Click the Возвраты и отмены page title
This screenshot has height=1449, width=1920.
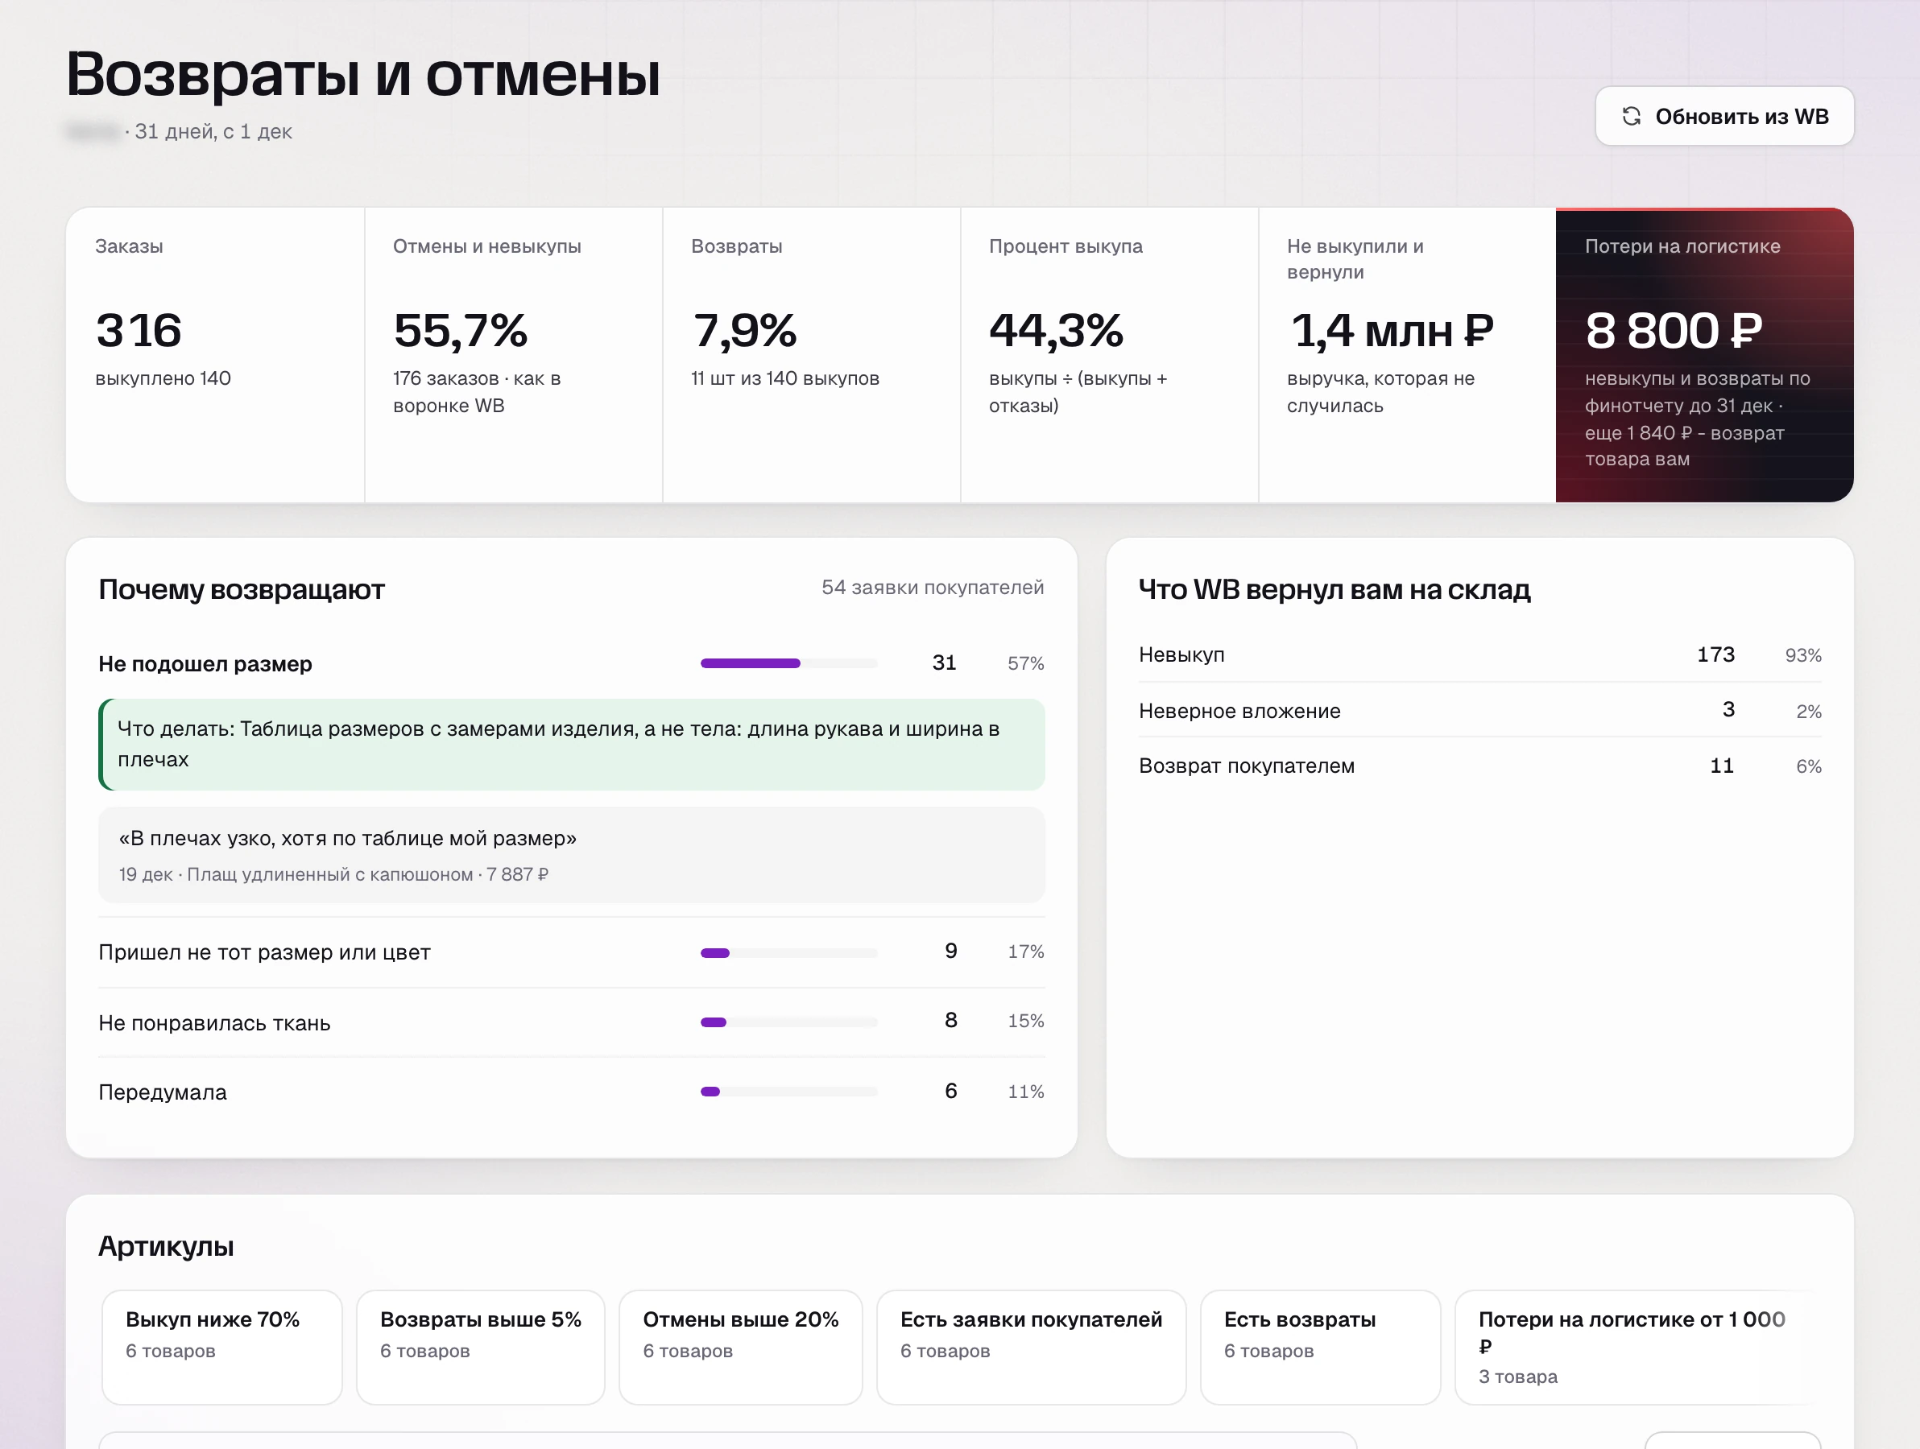point(364,75)
